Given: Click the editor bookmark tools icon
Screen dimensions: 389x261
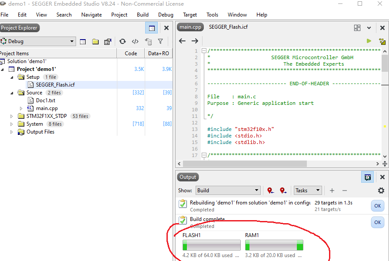Looking at the screenshot, I should [382, 41].
